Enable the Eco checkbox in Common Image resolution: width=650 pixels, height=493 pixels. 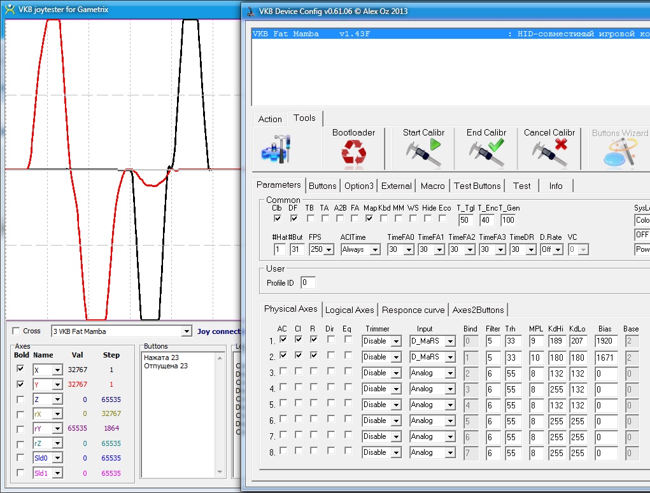(x=442, y=218)
